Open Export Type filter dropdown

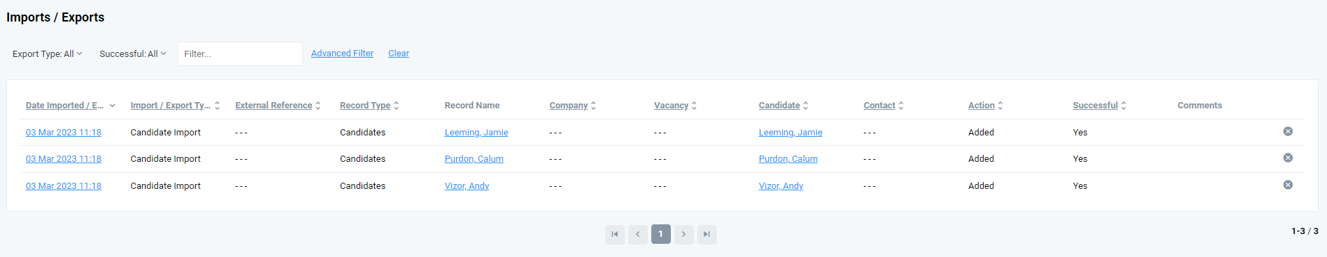click(47, 53)
